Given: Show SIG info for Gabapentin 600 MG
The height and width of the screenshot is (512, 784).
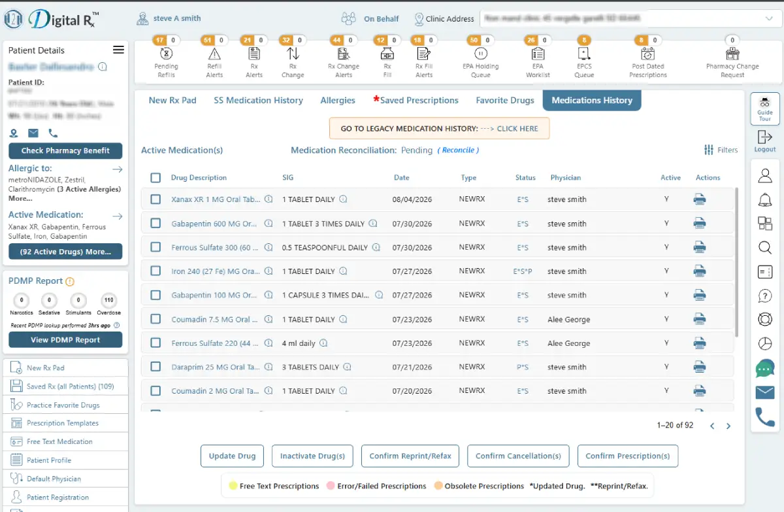Looking at the screenshot, I should point(373,224).
